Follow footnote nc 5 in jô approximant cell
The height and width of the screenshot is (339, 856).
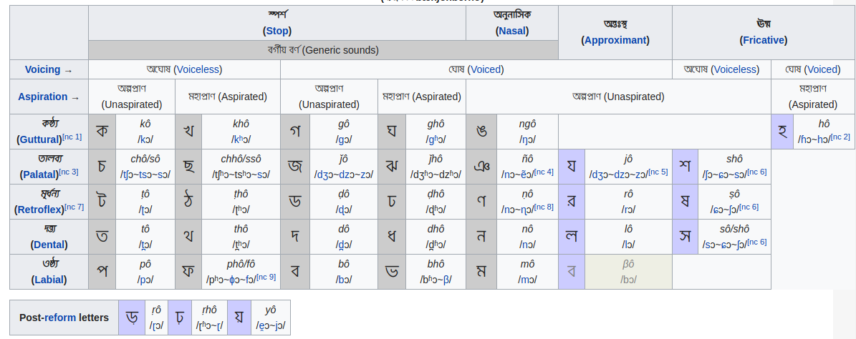[x=658, y=172]
